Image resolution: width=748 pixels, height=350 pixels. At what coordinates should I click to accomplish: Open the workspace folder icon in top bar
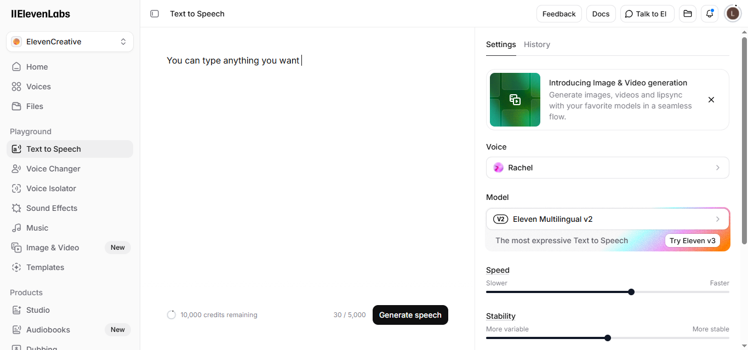click(x=687, y=13)
